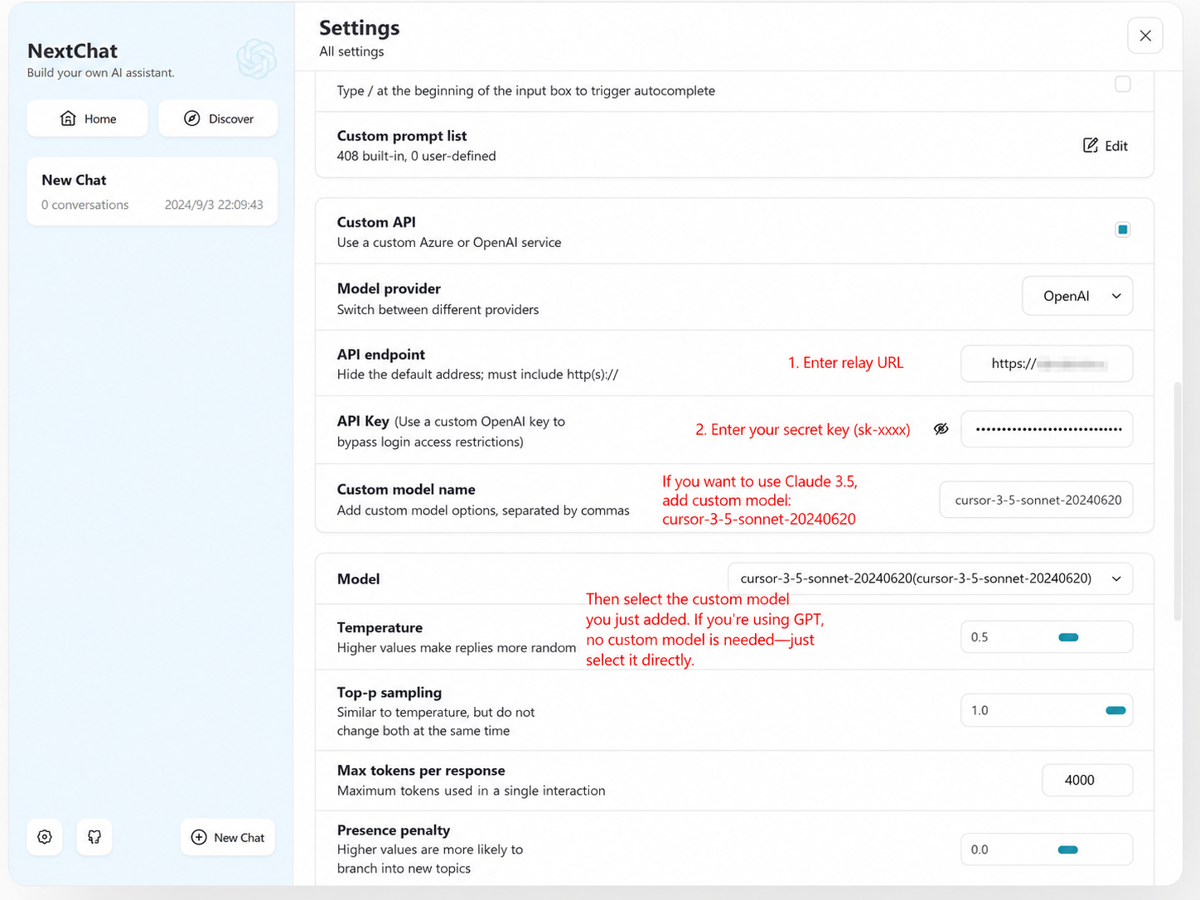Start a New Chat from sidebar button
The width and height of the screenshot is (1200, 900).
[x=228, y=837]
